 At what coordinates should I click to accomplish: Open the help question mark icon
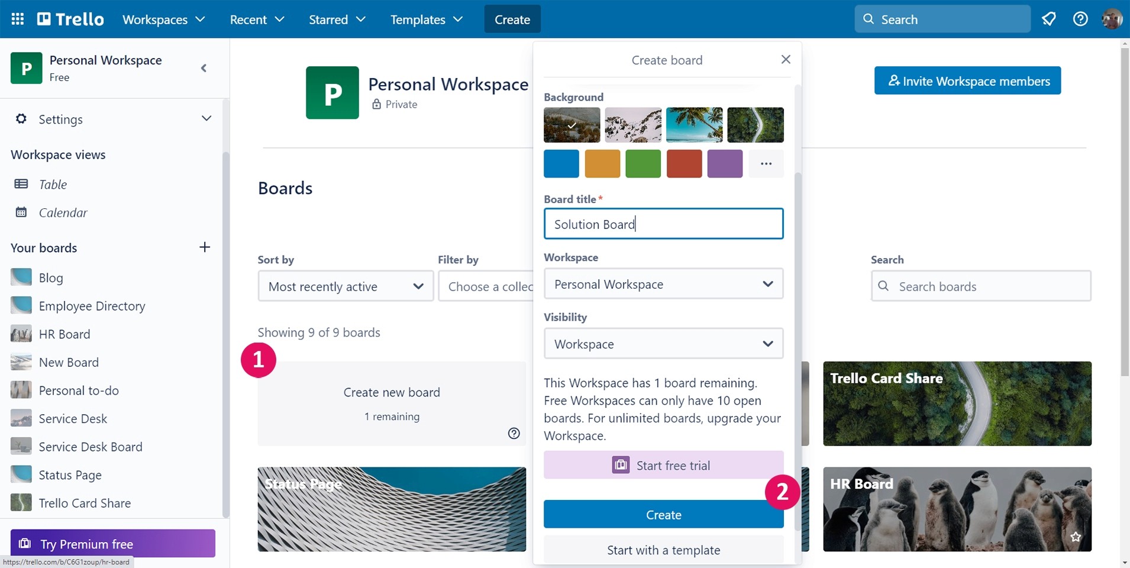(1080, 19)
